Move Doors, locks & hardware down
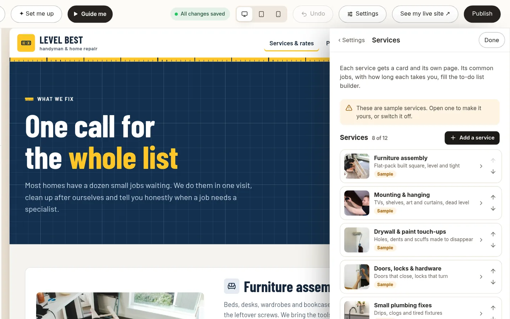510x319 pixels. 493,282
